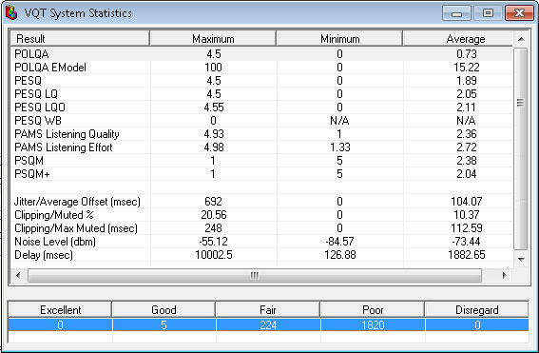Click the vertical scrollbar thumb

[x=520, y=148]
